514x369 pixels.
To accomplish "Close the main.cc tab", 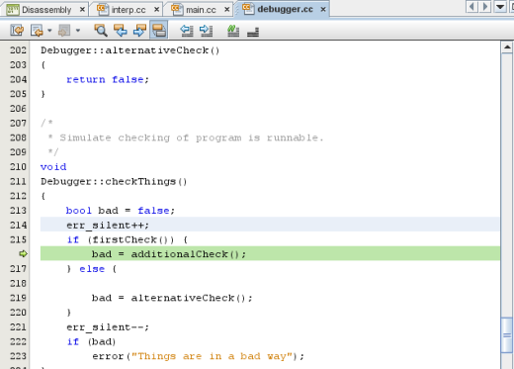I will click(x=226, y=10).
